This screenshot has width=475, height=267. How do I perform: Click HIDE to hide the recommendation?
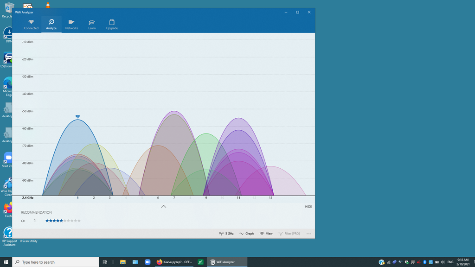(308, 207)
